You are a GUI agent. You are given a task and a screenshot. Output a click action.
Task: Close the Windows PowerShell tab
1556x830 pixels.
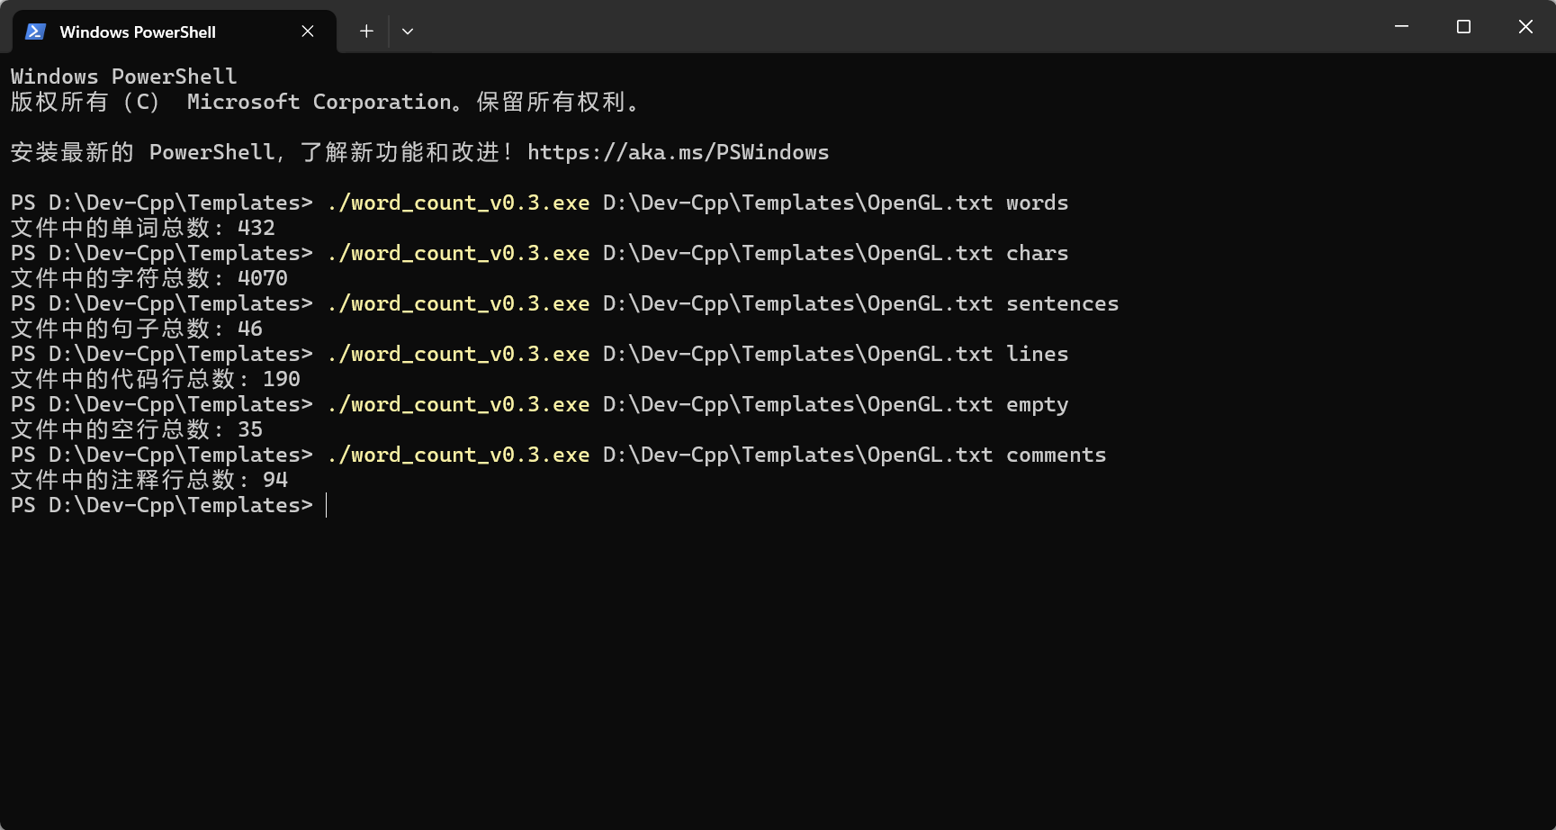(x=308, y=32)
